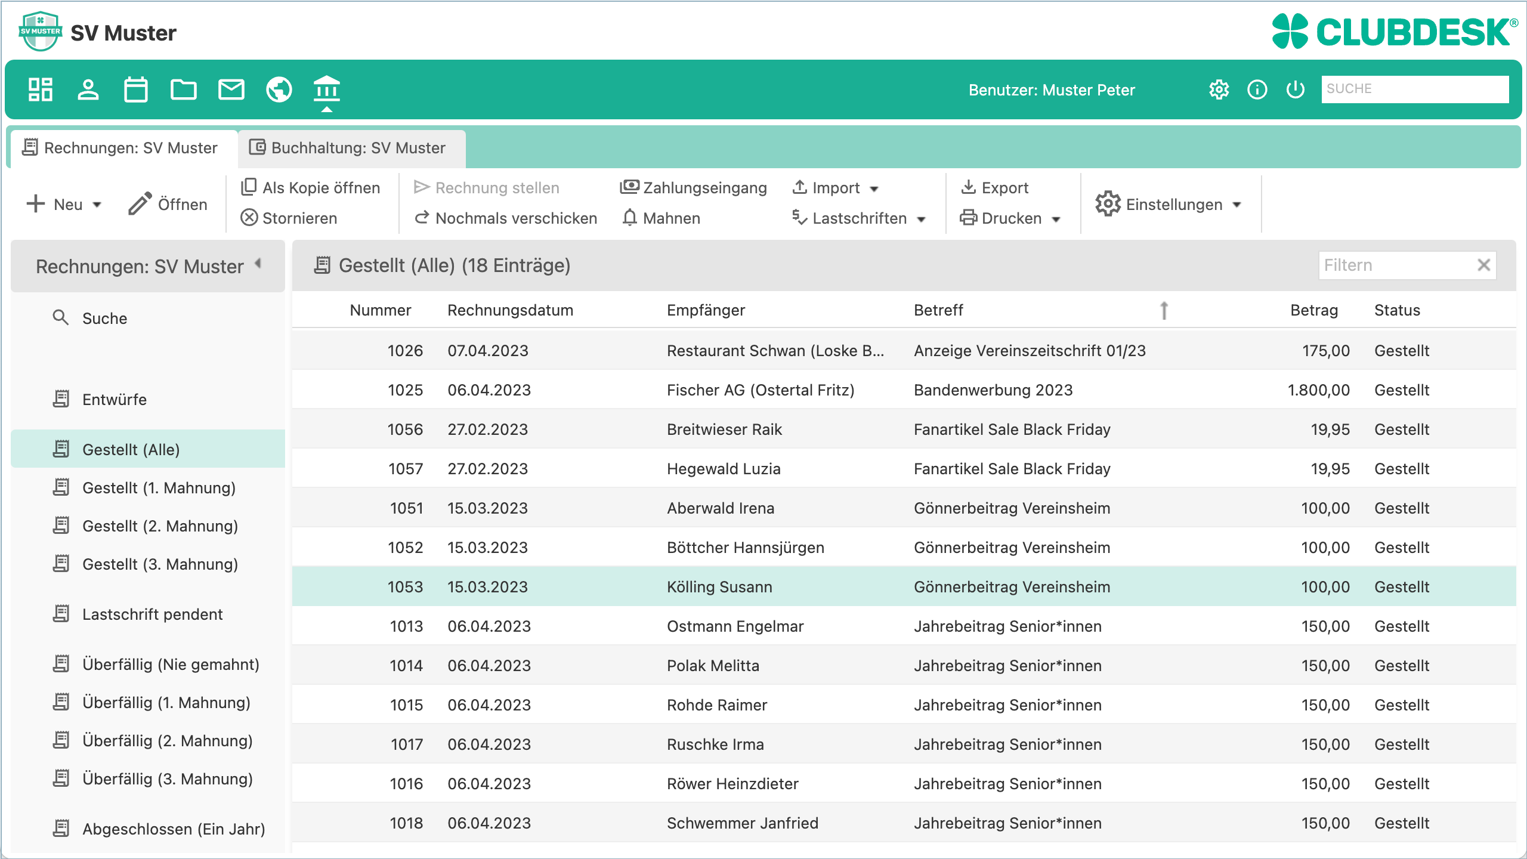Click inside the Filtern input field
The image size is (1527, 859).
click(1390, 265)
